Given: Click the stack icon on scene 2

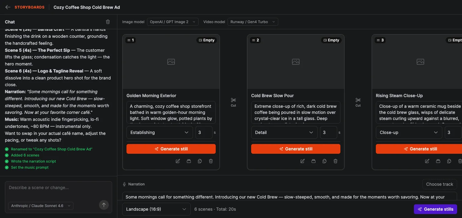Looking at the screenshot, I should [x=313, y=161].
